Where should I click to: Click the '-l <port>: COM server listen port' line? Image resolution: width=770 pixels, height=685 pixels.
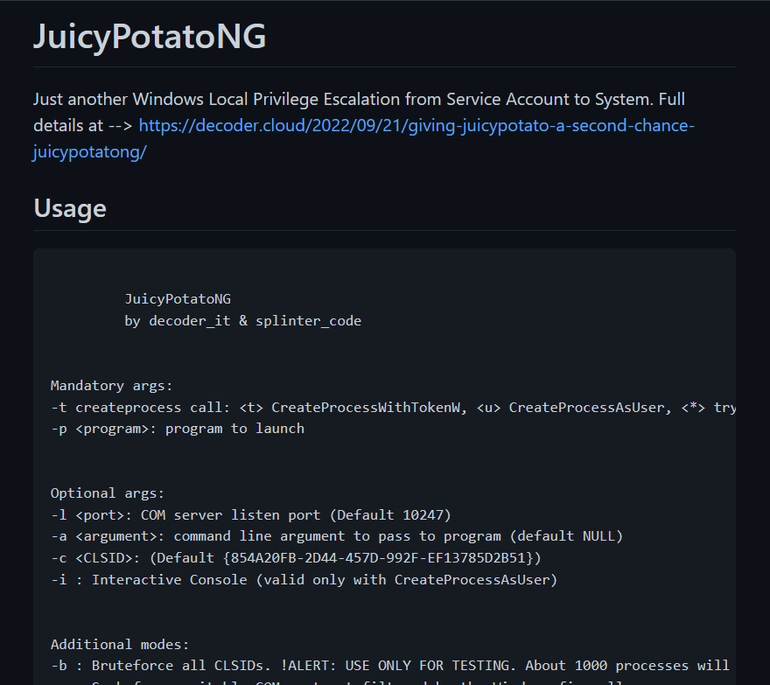coord(250,514)
